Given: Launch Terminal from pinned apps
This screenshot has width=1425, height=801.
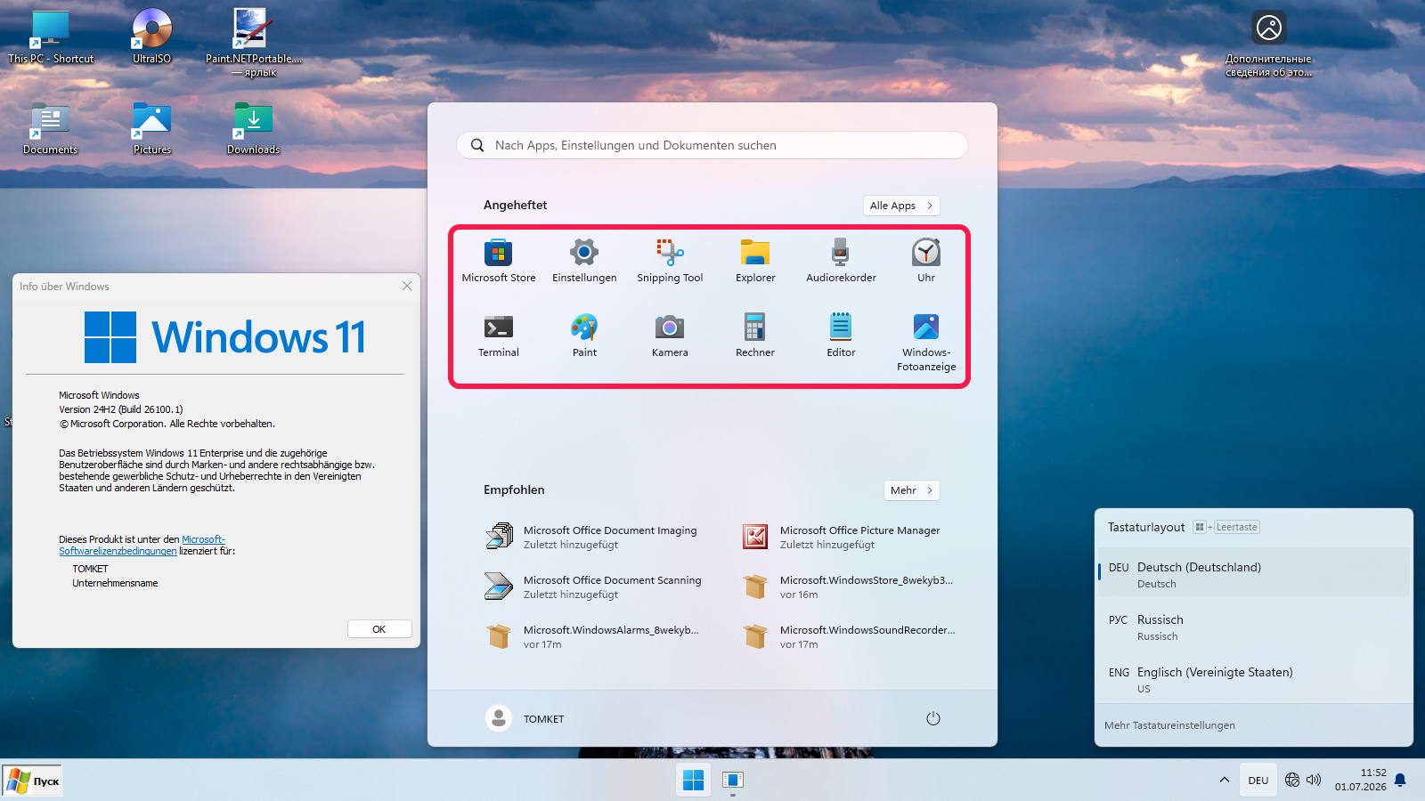Looking at the screenshot, I should 499,336.
